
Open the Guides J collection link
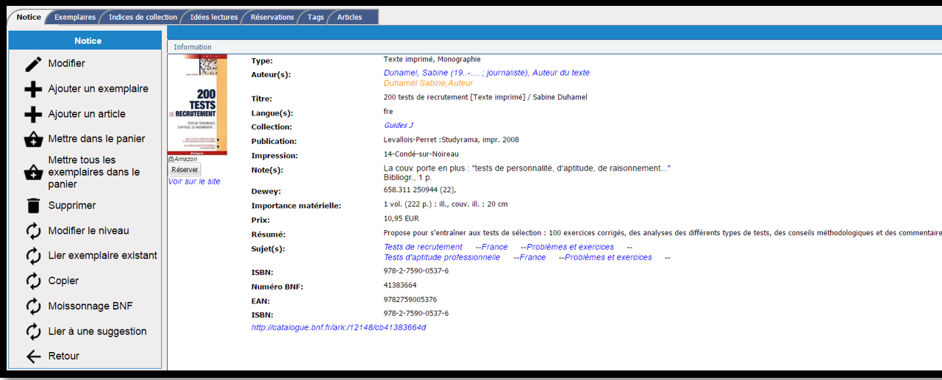(398, 126)
